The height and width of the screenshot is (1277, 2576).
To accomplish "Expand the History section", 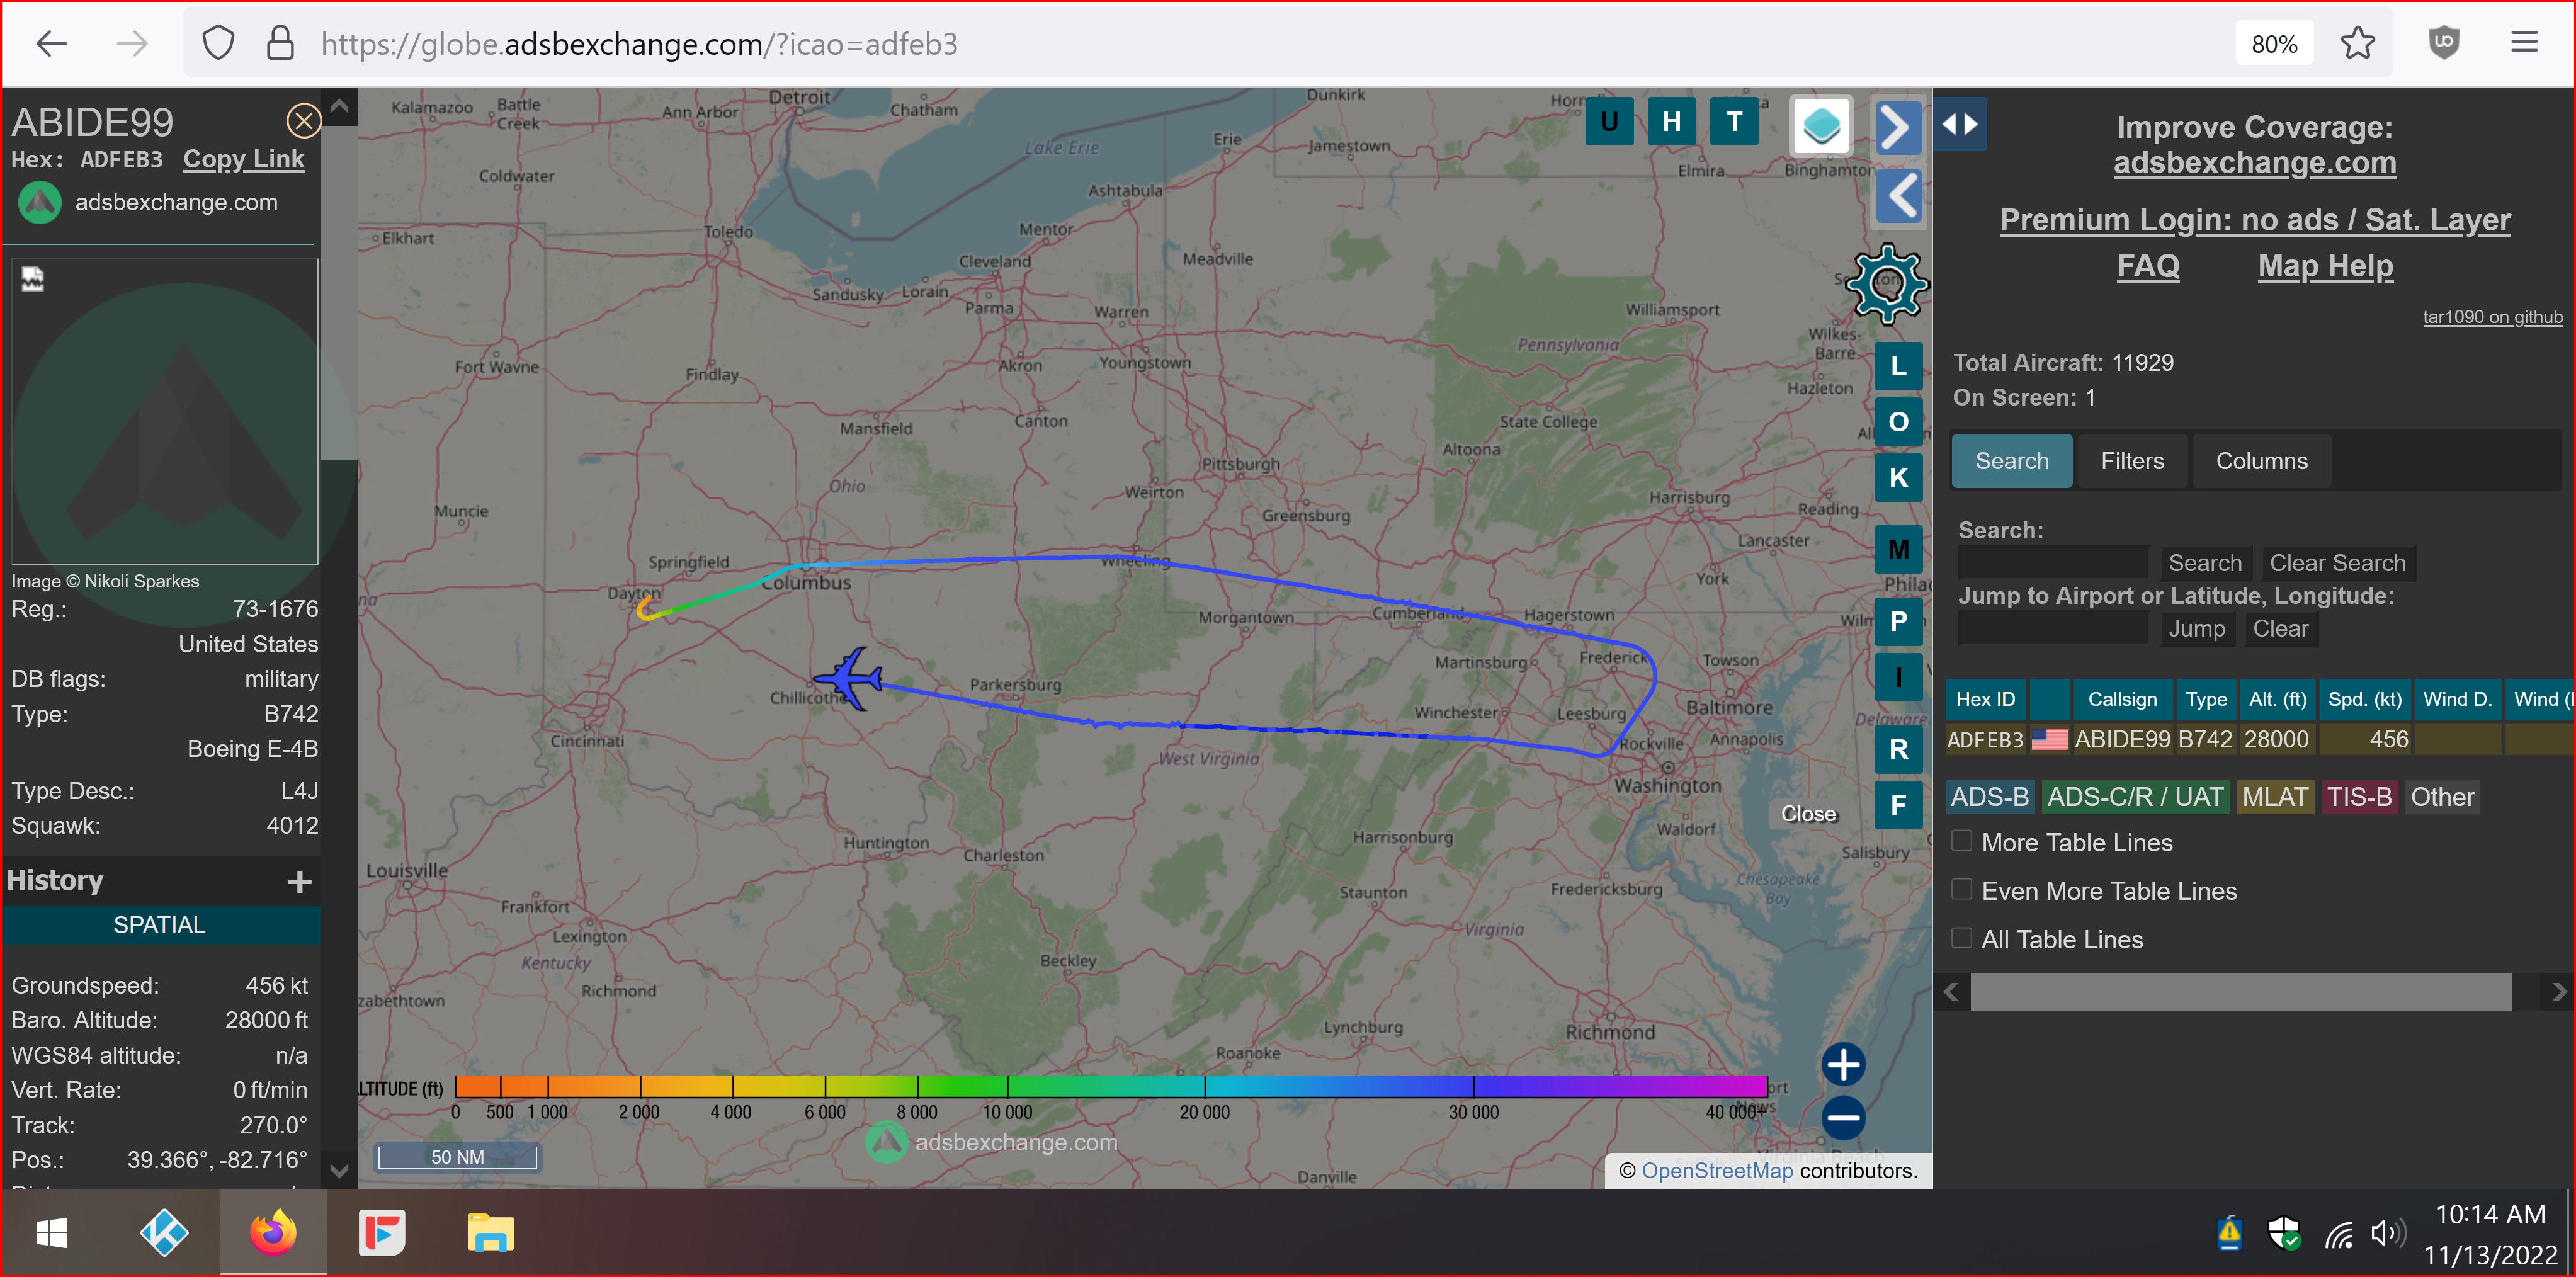I will pyautogui.click(x=299, y=881).
